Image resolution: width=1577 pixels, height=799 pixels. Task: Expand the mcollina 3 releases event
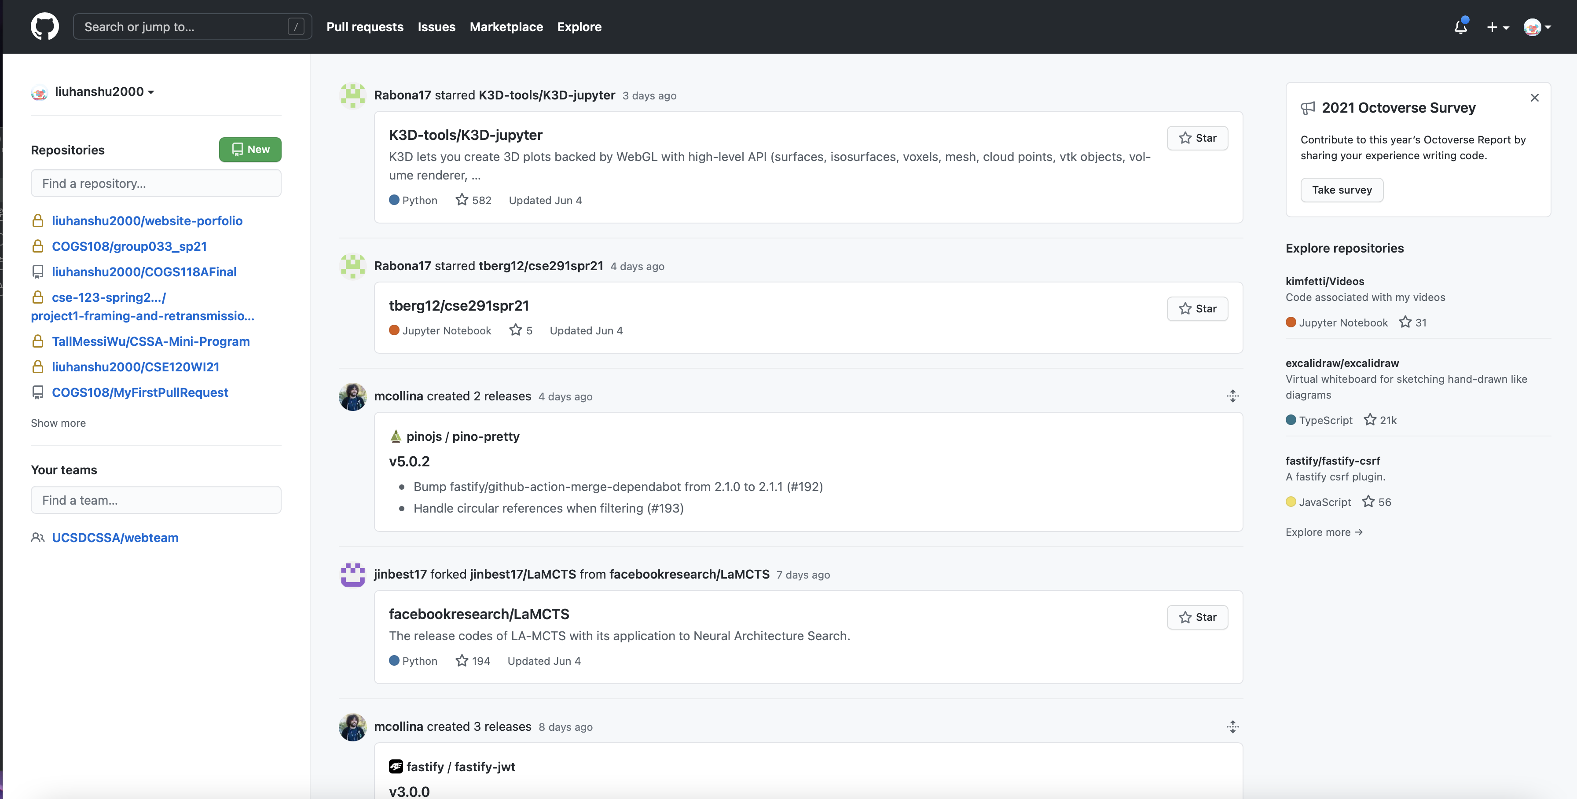[1233, 727]
